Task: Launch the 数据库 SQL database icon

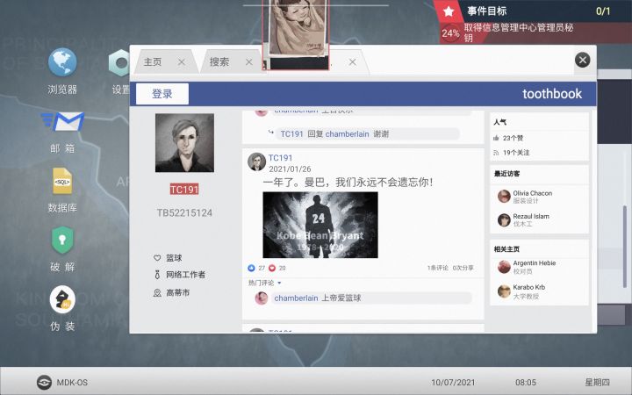Action: 62,181
